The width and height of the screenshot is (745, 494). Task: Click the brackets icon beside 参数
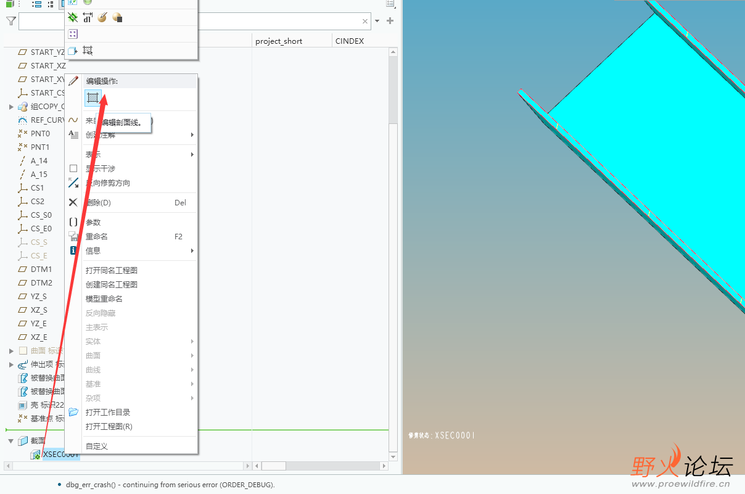tap(73, 222)
